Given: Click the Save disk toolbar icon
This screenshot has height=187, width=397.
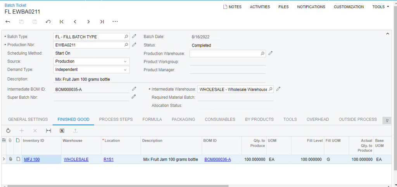Looking at the screenshot, I should pyautogui.click(x=35, y=22).
